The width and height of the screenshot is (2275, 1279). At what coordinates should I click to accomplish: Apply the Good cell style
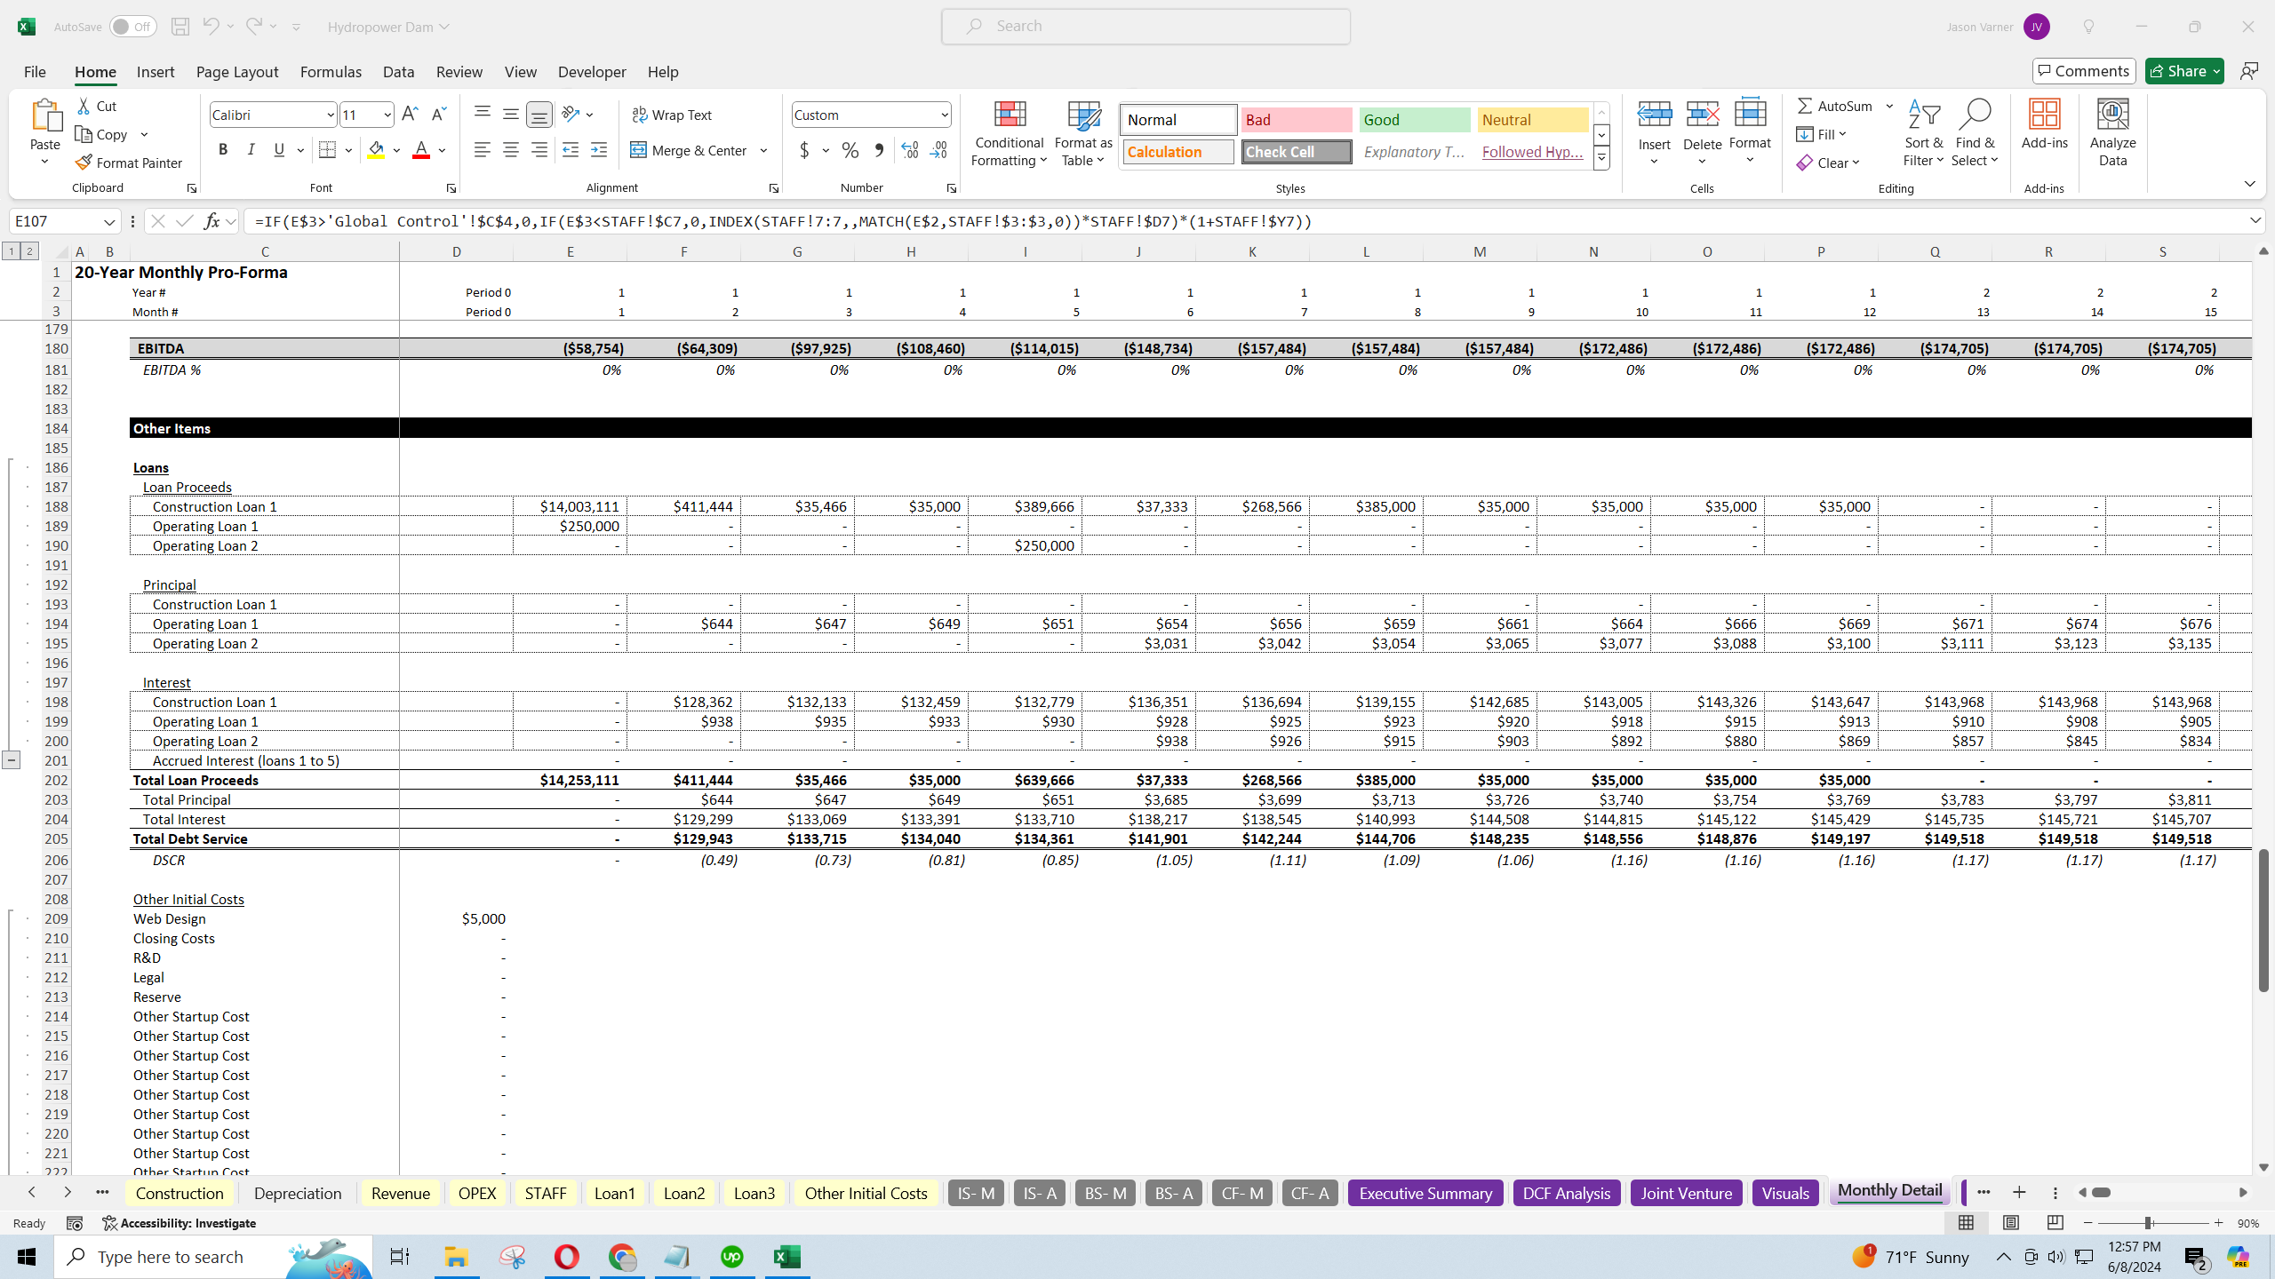pyautogui.click(x=1414, y=120)
